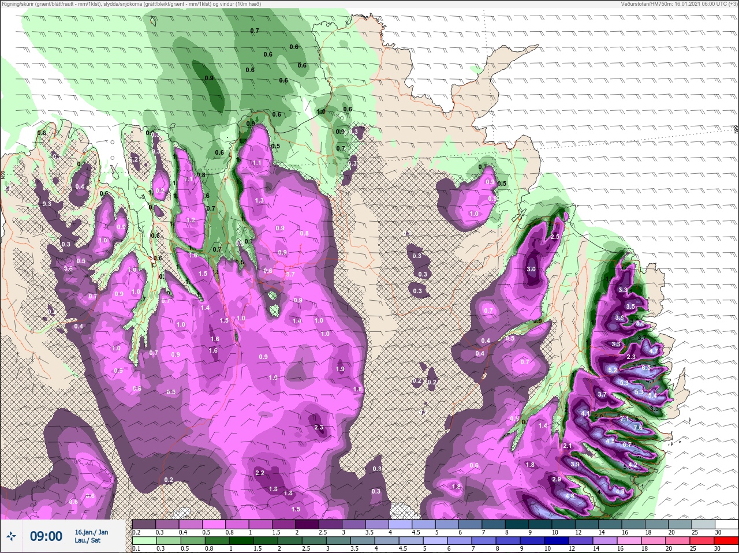Select palest green lower legend swatch at 0.1
This screenshot has height=553, width=739.
pyautogui.click(x=144, y=541)
